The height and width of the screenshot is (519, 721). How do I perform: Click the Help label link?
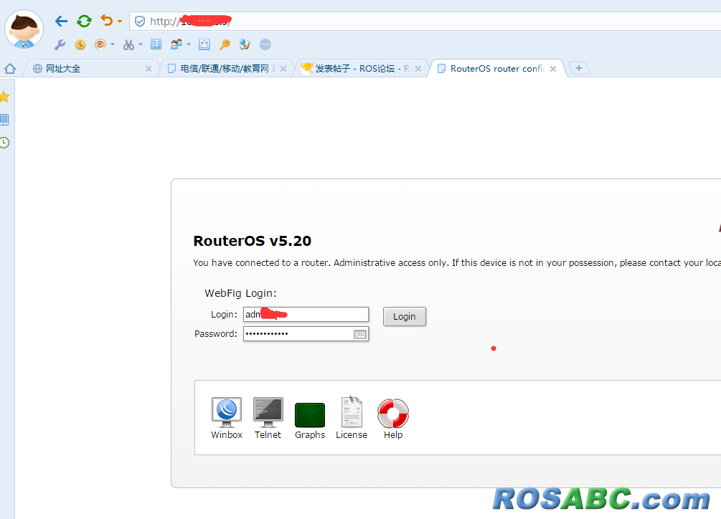tap(393, 434)
